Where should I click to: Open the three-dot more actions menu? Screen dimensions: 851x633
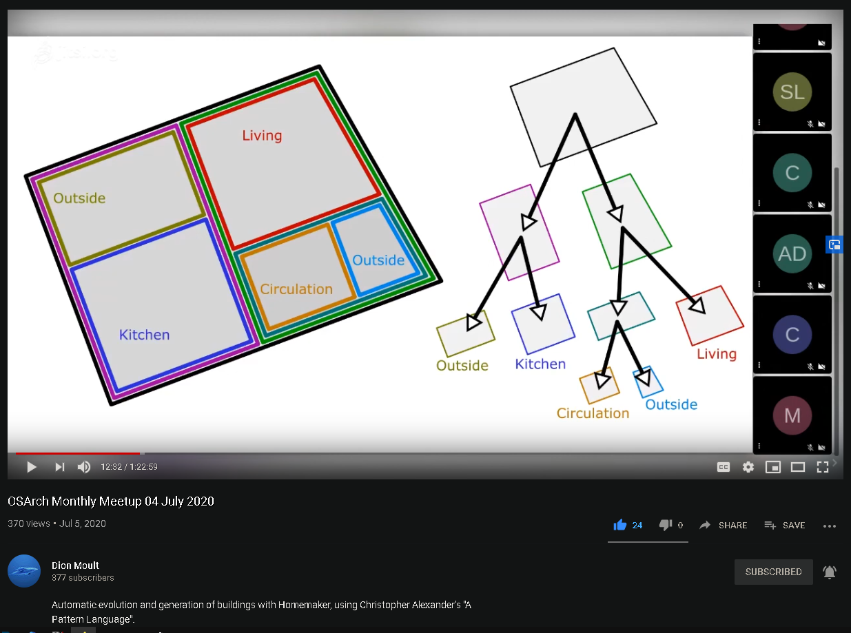tap(830, 526)
